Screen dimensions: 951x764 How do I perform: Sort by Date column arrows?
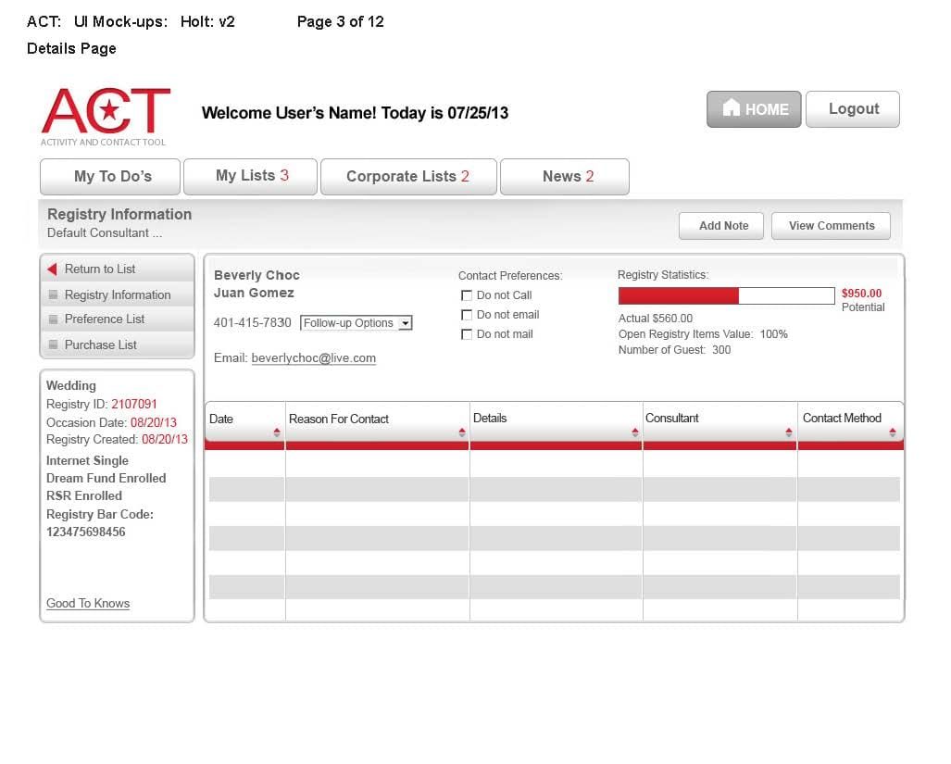(x=276, y=432)
